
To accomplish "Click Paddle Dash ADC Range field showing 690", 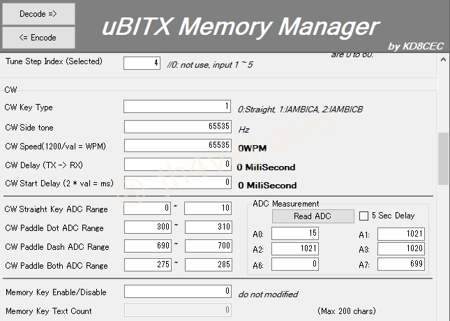I will [148, 246].
